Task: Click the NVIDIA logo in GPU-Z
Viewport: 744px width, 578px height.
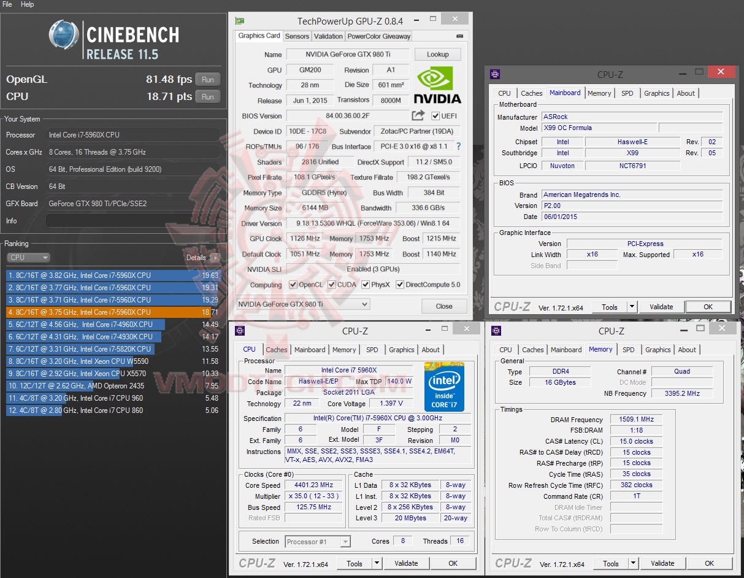Action: [x=437, y=85]
